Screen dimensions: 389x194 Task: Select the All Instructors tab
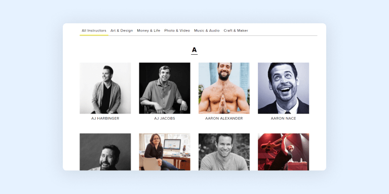pyautogui.click(x=94, y=31)
